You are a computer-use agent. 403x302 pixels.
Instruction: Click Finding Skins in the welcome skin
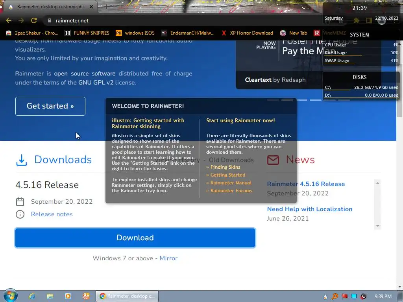tap(223, 167)
